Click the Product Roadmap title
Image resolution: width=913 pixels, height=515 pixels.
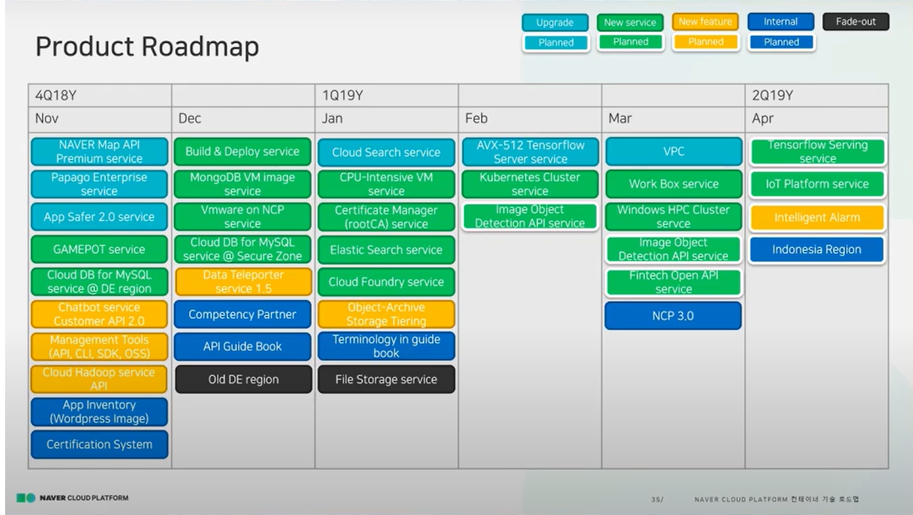147,47
